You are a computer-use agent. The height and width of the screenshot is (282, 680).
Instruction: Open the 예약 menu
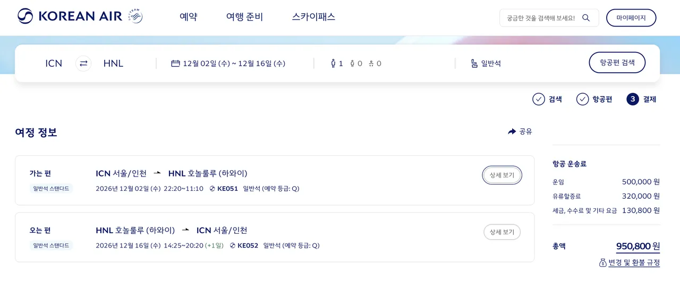(189, 17)
